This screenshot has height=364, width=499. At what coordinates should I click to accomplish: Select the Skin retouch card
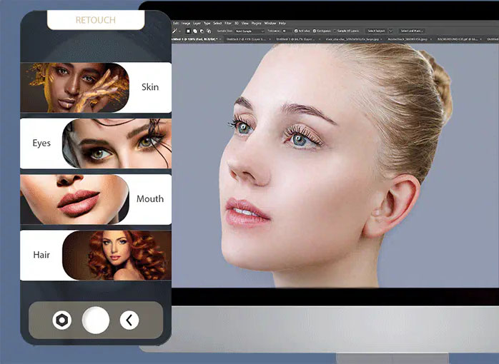(96, 87)
